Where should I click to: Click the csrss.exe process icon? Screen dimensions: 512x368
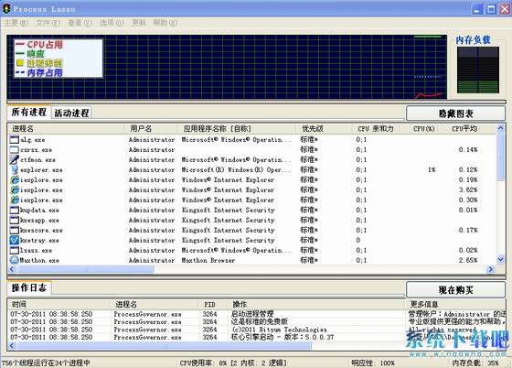click(x=15, y=150)
